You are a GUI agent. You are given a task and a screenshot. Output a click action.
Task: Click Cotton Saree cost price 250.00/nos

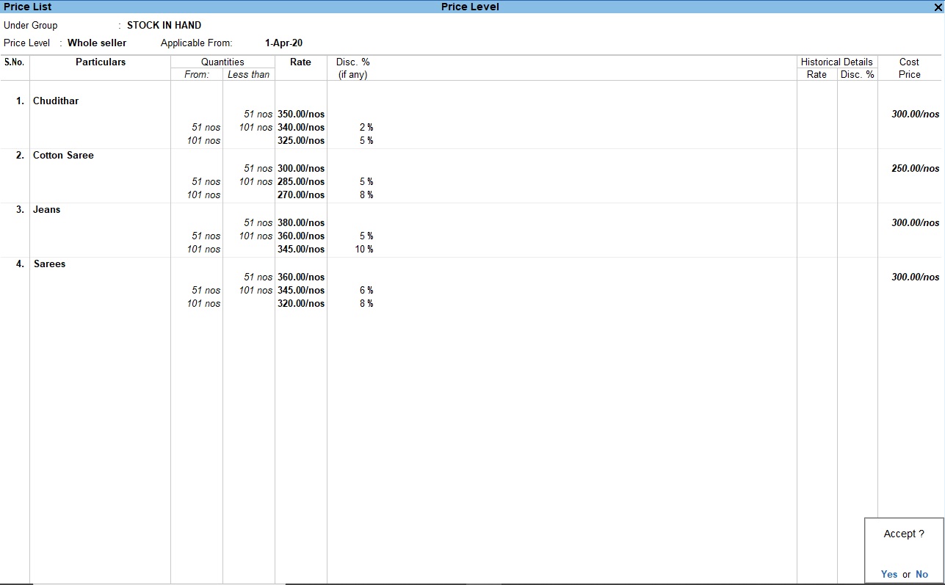[915, 168]
